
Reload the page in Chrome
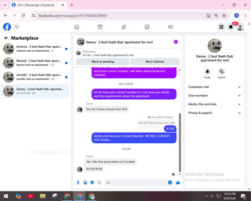pos(23,16)
